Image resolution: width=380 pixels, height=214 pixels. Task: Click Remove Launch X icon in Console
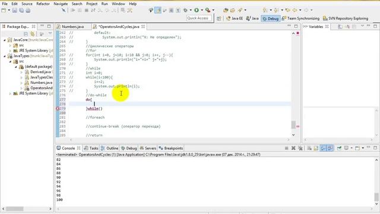[x=293, y=148]
